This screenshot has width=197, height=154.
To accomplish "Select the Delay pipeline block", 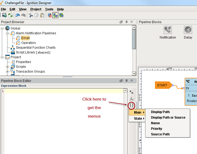I will [x=188, y=32].
